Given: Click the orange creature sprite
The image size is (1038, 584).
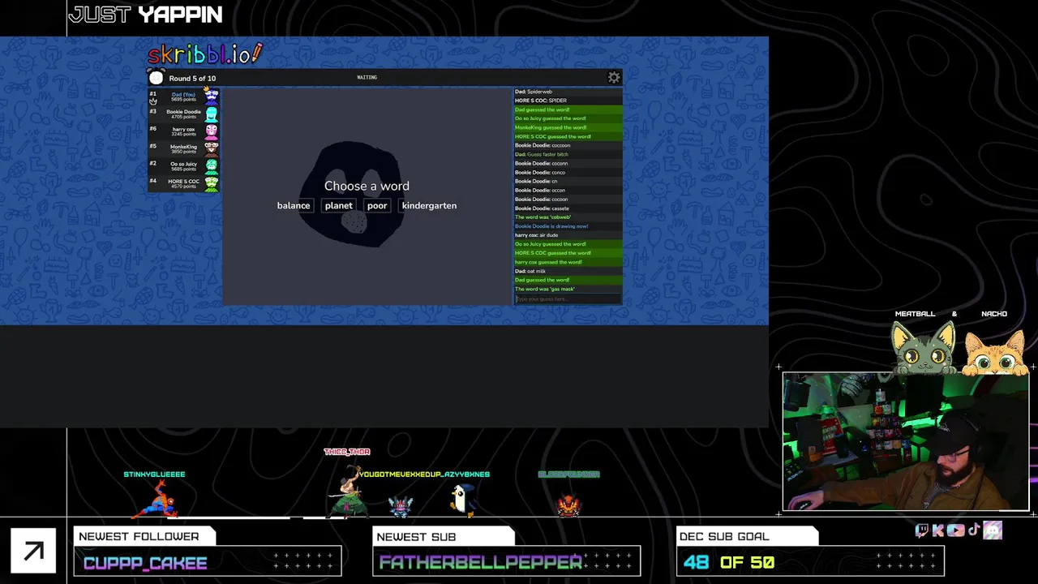Looking at the screenshot, I should coord(568,504).
